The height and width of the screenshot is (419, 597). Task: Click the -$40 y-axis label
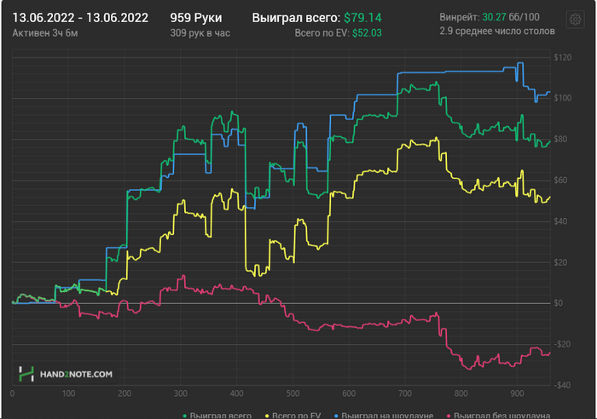pos(562,385)
